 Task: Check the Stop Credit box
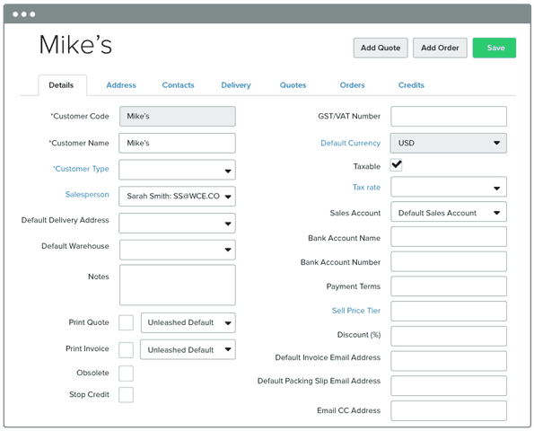click(126, 395)
